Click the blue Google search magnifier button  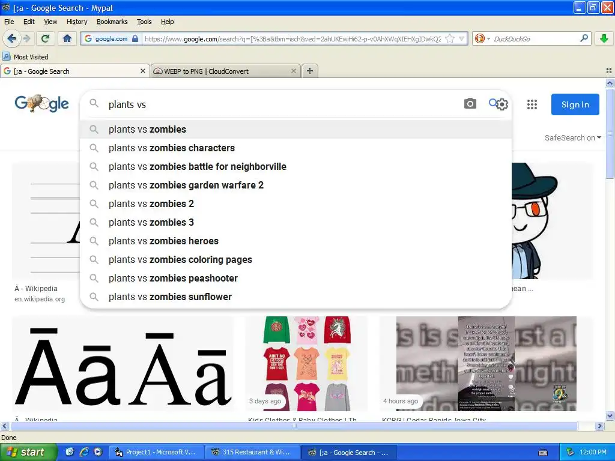click(492, 103)
